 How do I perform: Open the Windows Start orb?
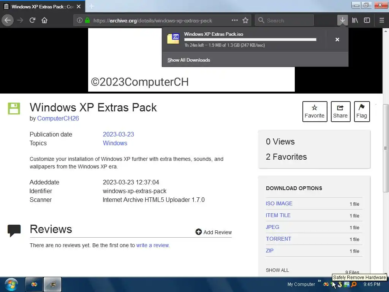(x=11, y=284)
